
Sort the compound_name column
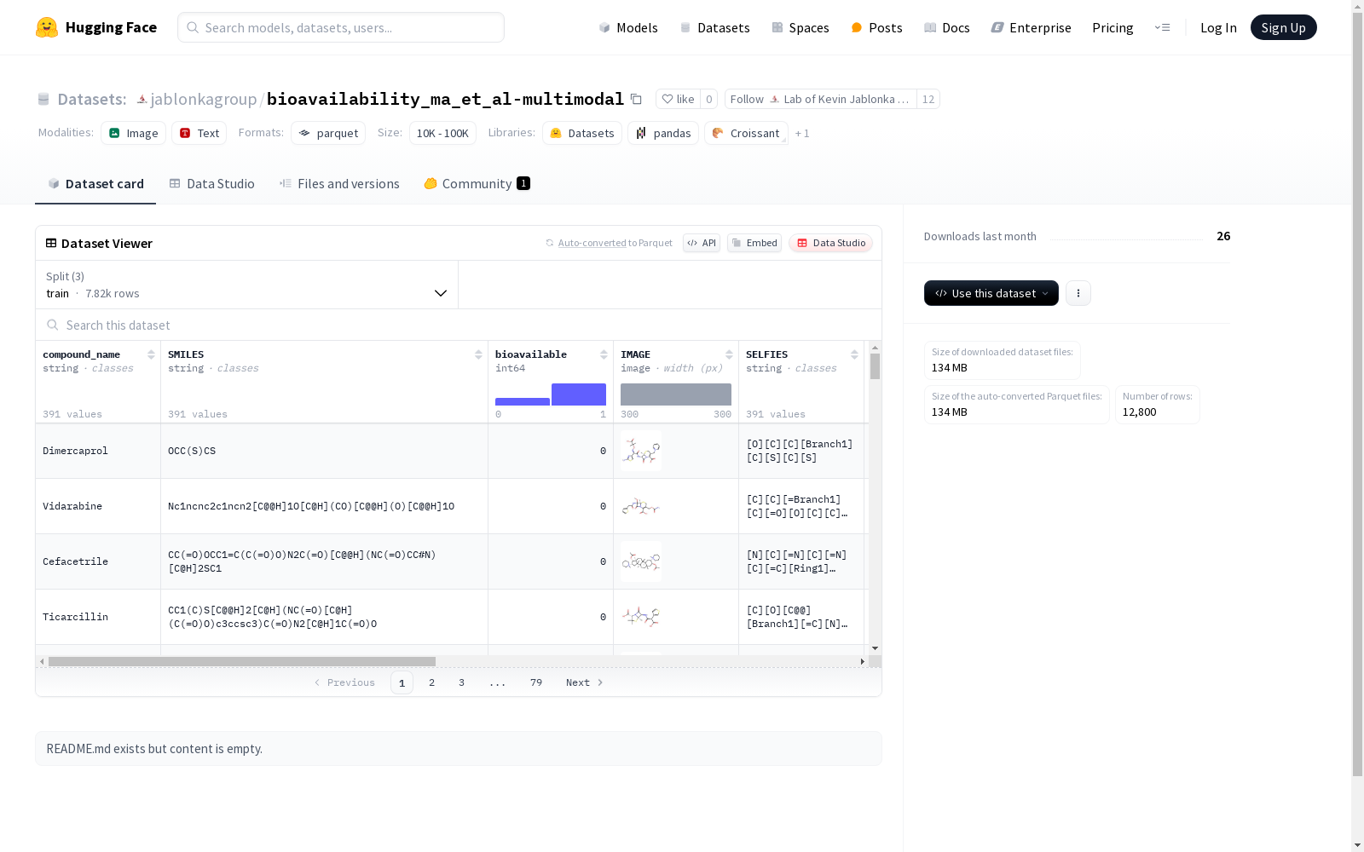pyautogui.click(x=151, y=354)
